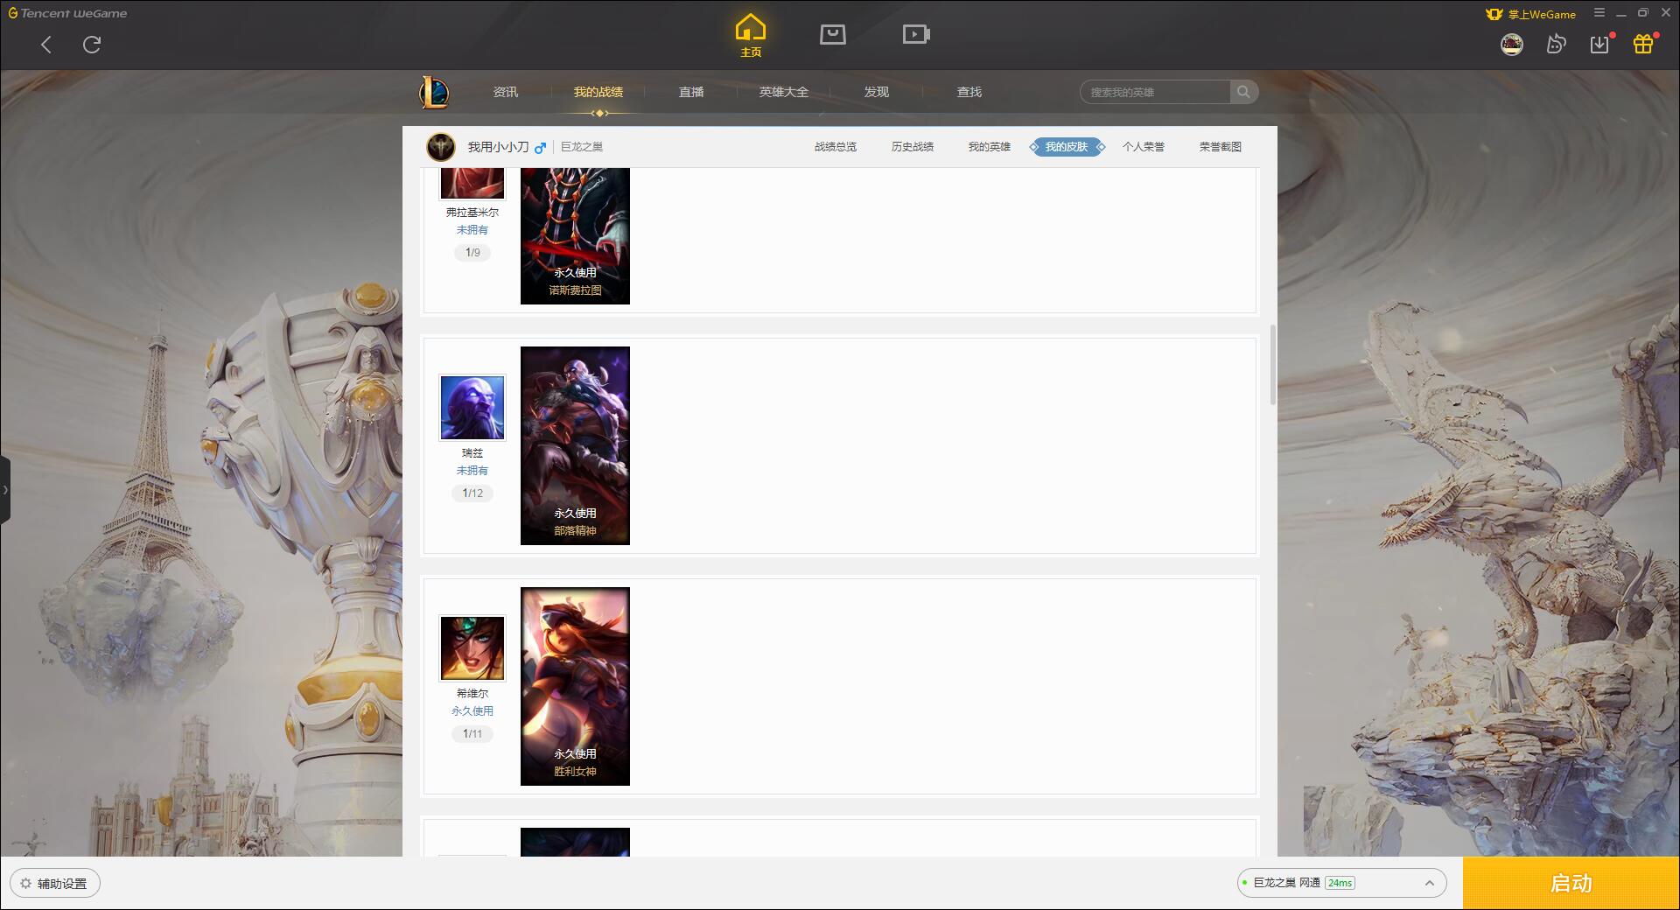Open the 荣誉截图 section
The image size is (1680, 910).
1221,147
